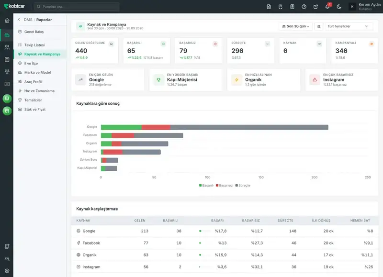Open the two-people customers icon in left rail
This screenshot has height=277, width=383.
coord(7,47)
